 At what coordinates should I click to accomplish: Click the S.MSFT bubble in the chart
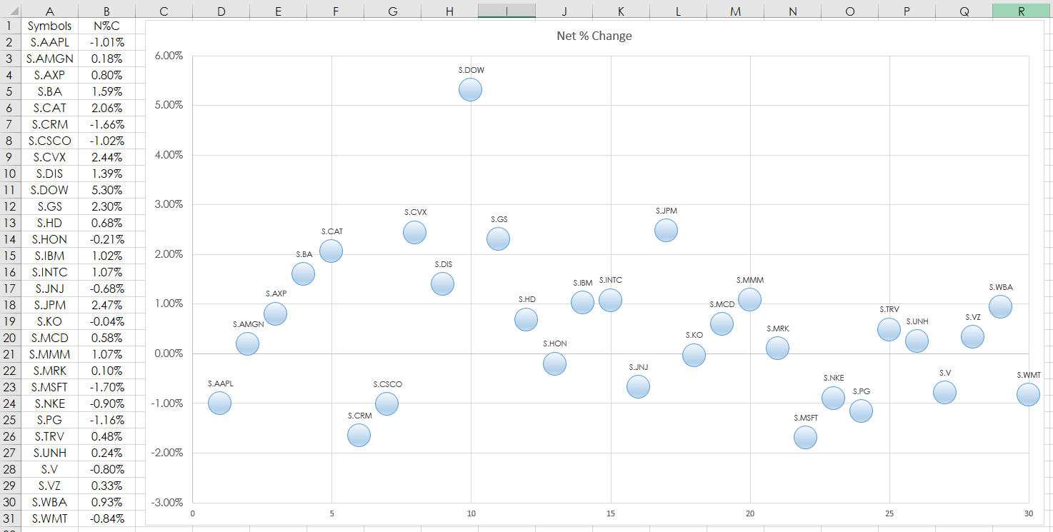(x=805, y=437)
